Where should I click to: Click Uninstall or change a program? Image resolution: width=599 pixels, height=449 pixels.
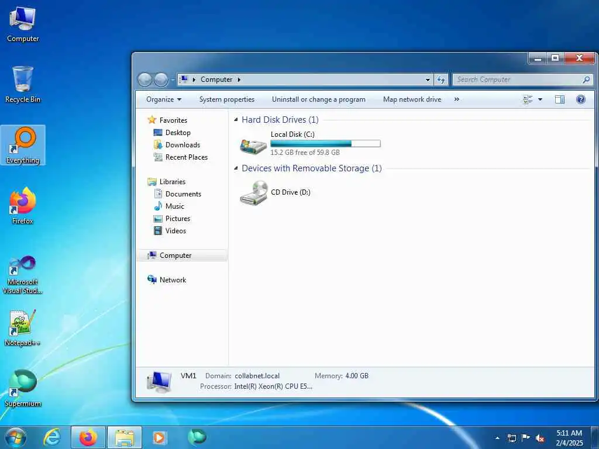(x=319, y=99)
